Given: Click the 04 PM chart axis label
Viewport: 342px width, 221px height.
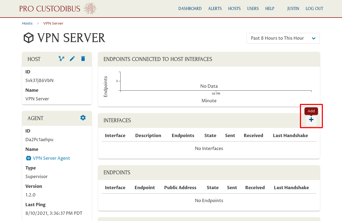Looking at the screenshot, I should click(x=216, y=94).
